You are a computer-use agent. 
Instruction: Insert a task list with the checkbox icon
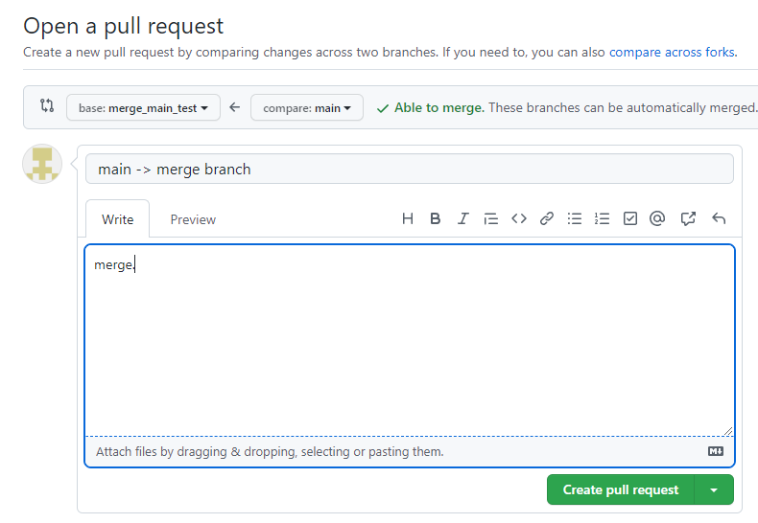click(629, 219)
